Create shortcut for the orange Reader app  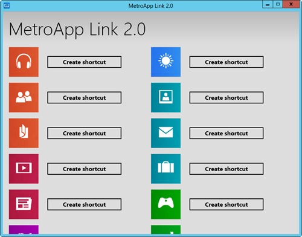tap(85, 133)
